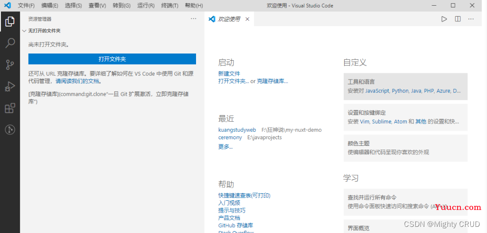Open the Run and Debug view icon
Screen dimensions: 487x233
pos(10,87)
